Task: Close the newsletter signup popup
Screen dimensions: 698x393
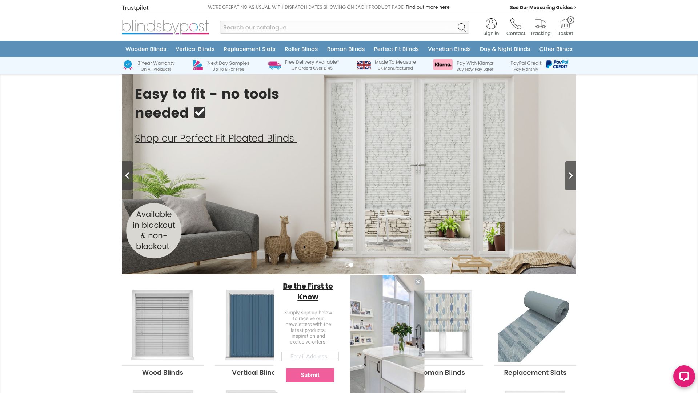Action: pos(418,281)
